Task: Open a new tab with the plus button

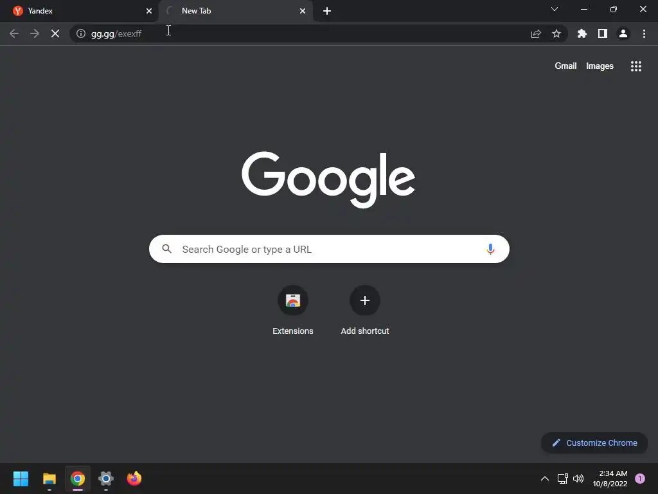Action: click(327, 11)
